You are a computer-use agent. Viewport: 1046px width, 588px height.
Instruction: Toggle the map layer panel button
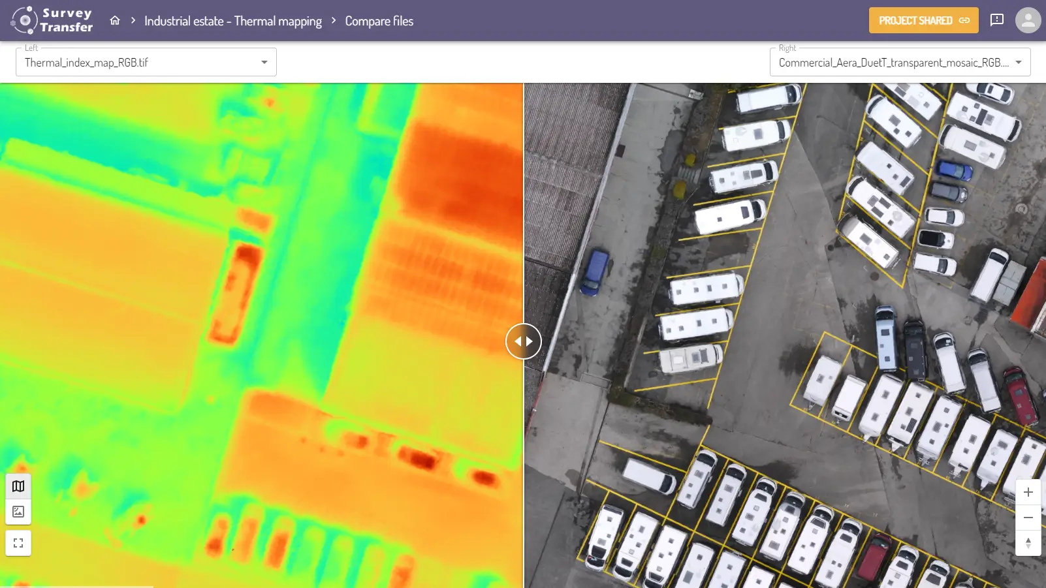[x=18, y=486]
